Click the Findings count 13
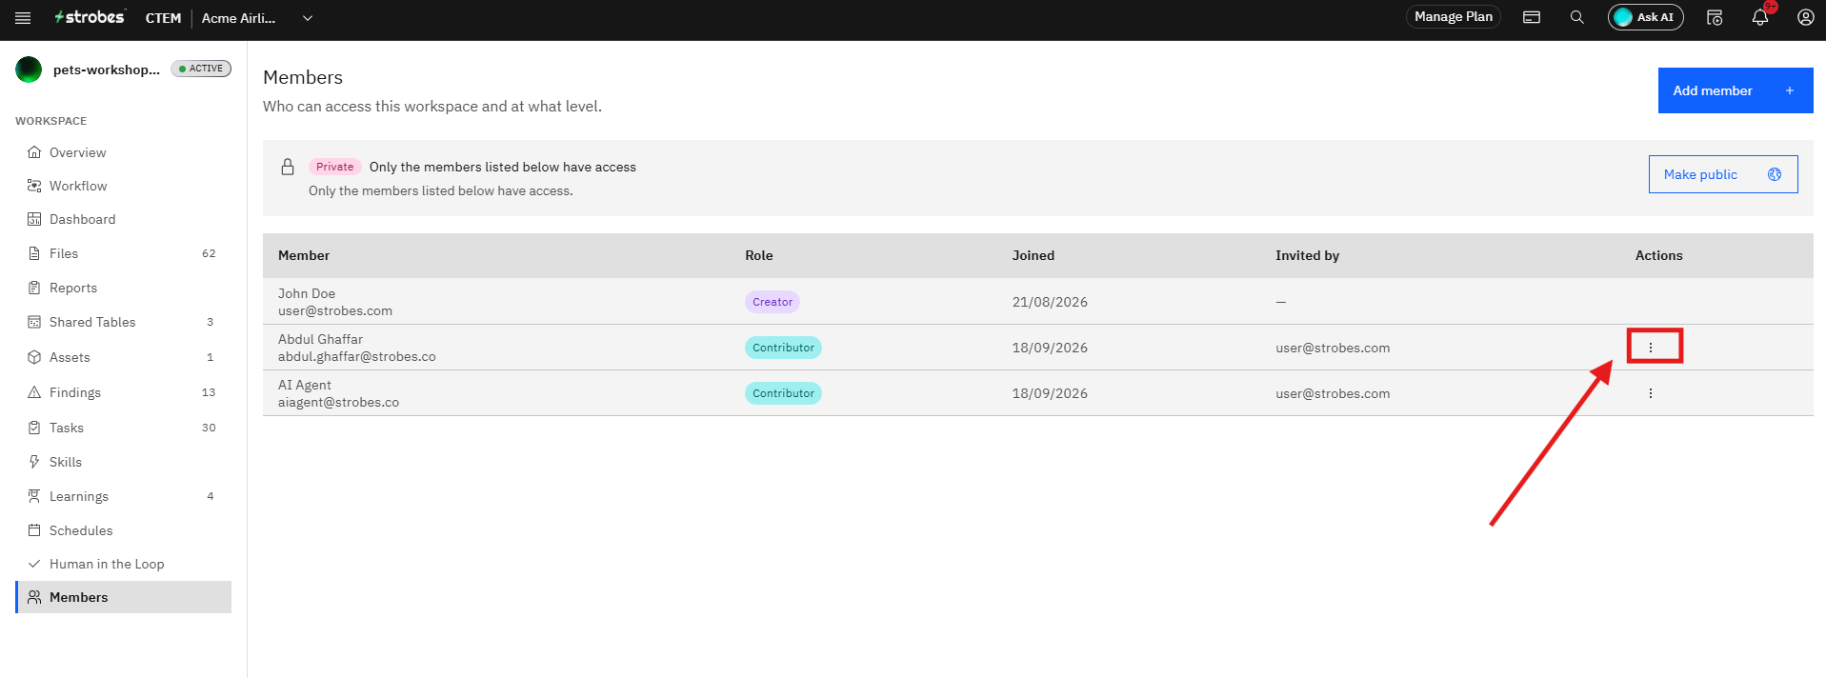The width and height of the screenshot is (1826, 678). [x=209, y=392]
